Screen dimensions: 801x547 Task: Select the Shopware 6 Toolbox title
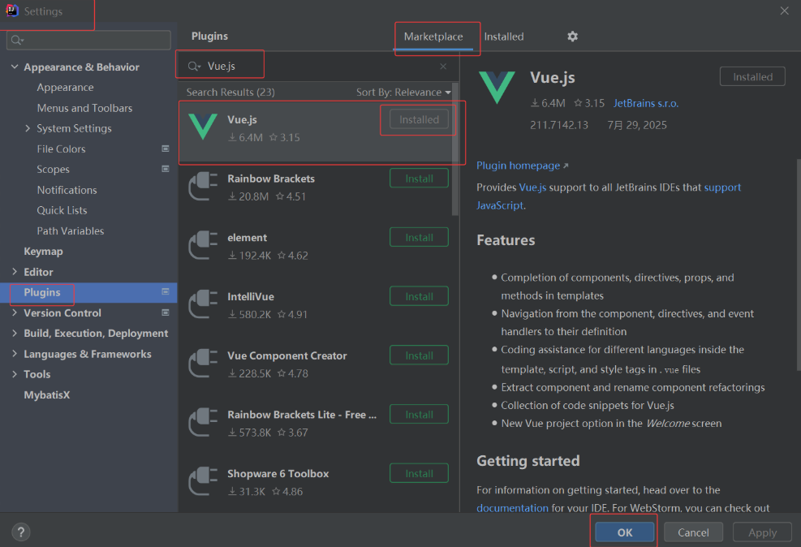[278, 474]
